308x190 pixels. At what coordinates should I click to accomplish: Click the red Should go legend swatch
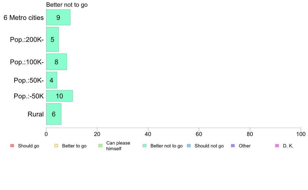pos(12,146)
